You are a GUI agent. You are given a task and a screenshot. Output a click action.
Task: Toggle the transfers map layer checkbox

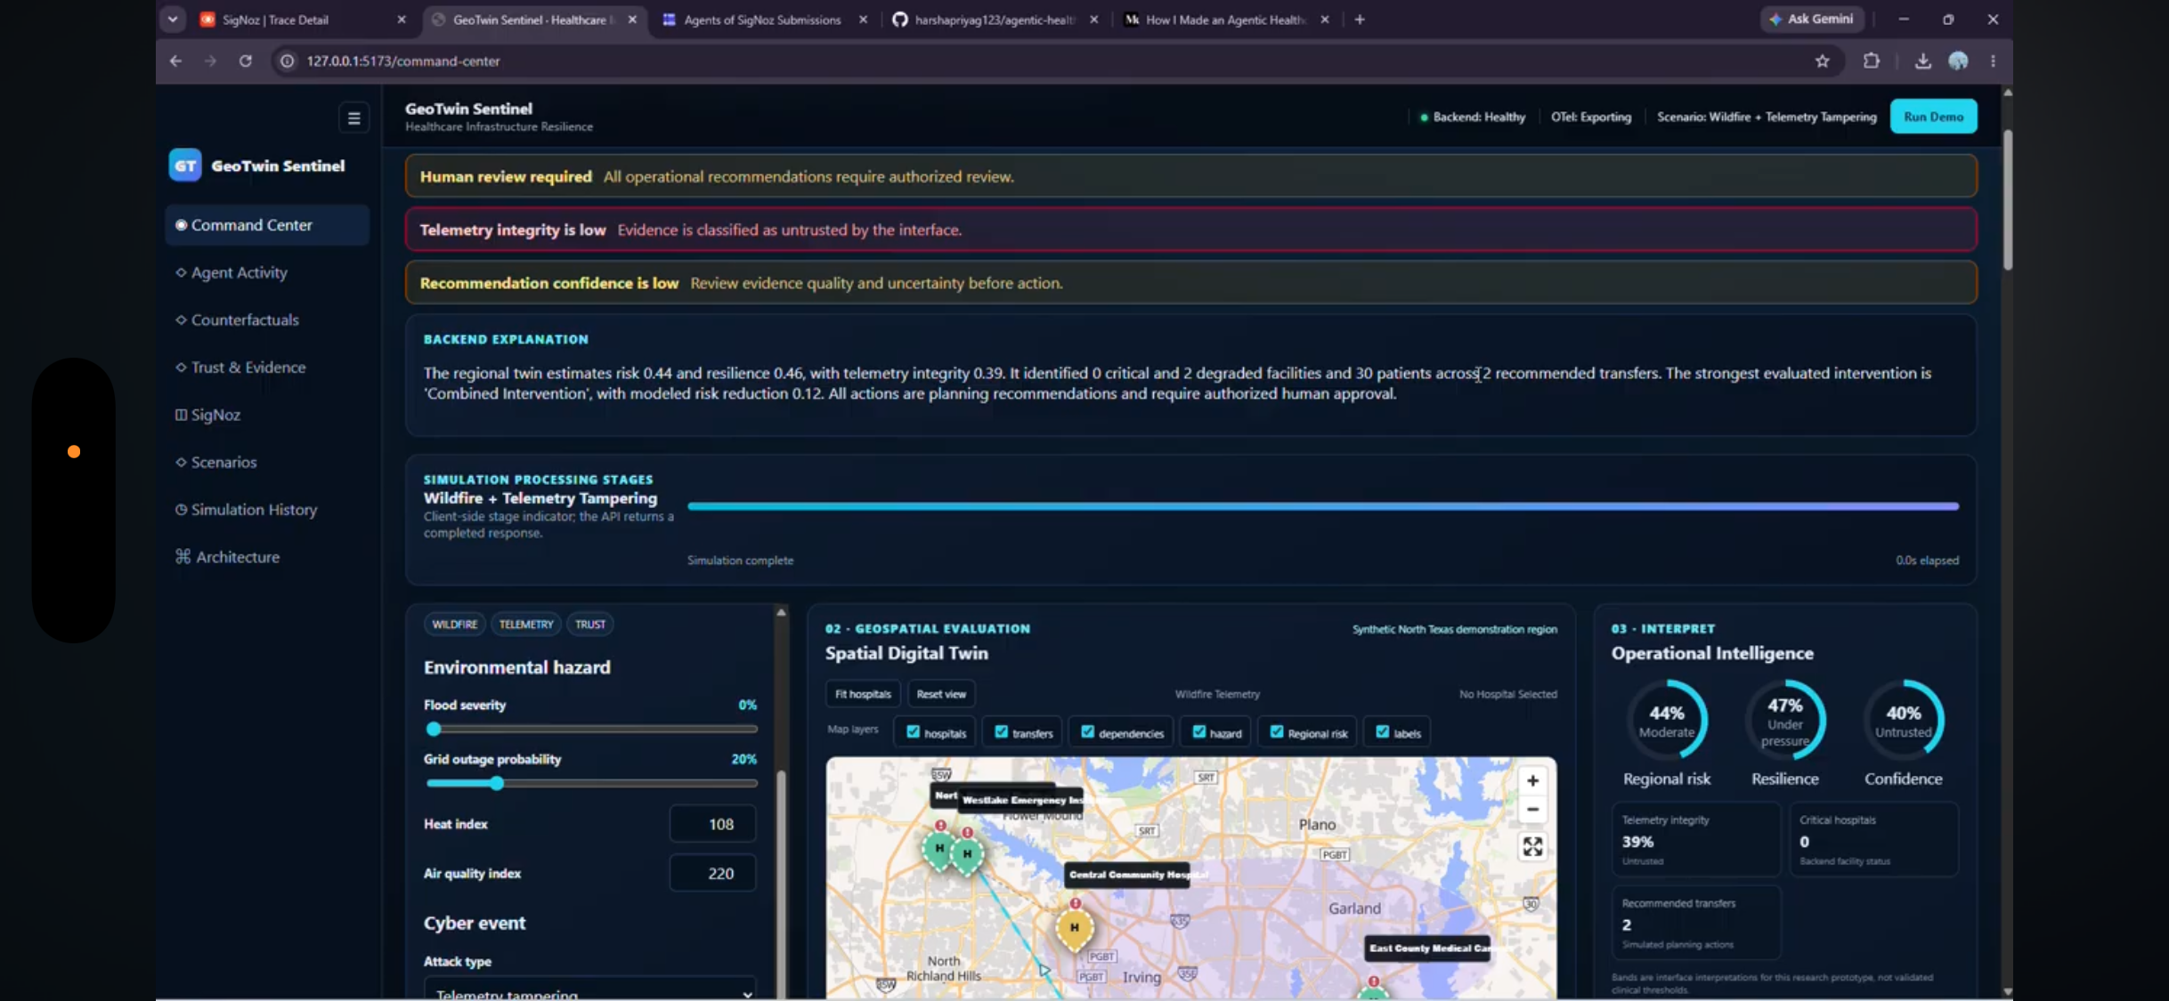[1001, 731]
